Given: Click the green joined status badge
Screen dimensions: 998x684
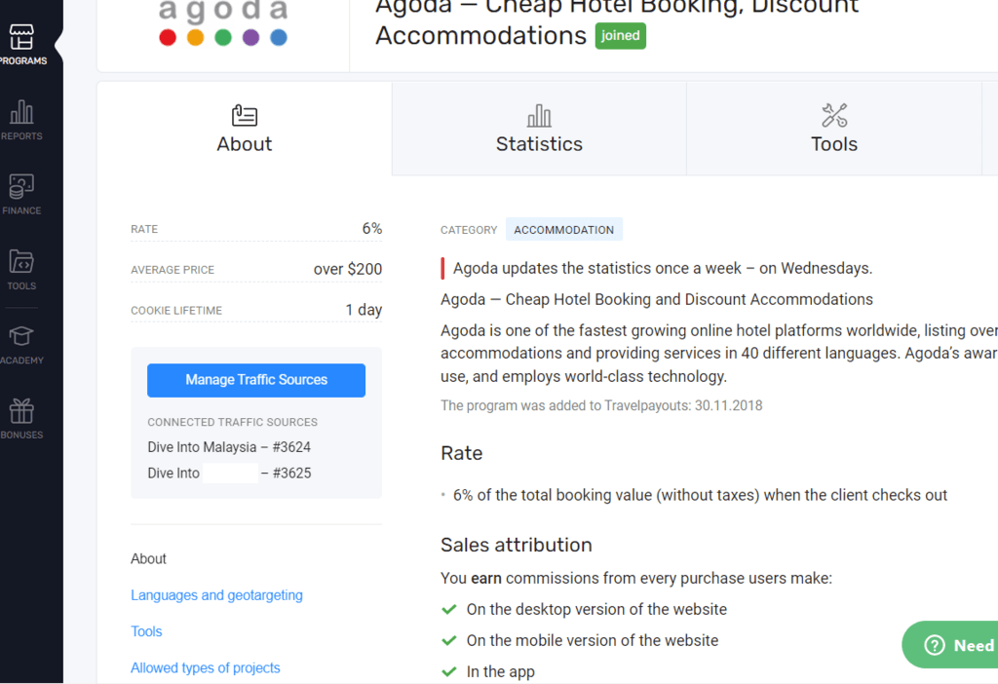Looking at the screenshot, I should click(620, 36).
